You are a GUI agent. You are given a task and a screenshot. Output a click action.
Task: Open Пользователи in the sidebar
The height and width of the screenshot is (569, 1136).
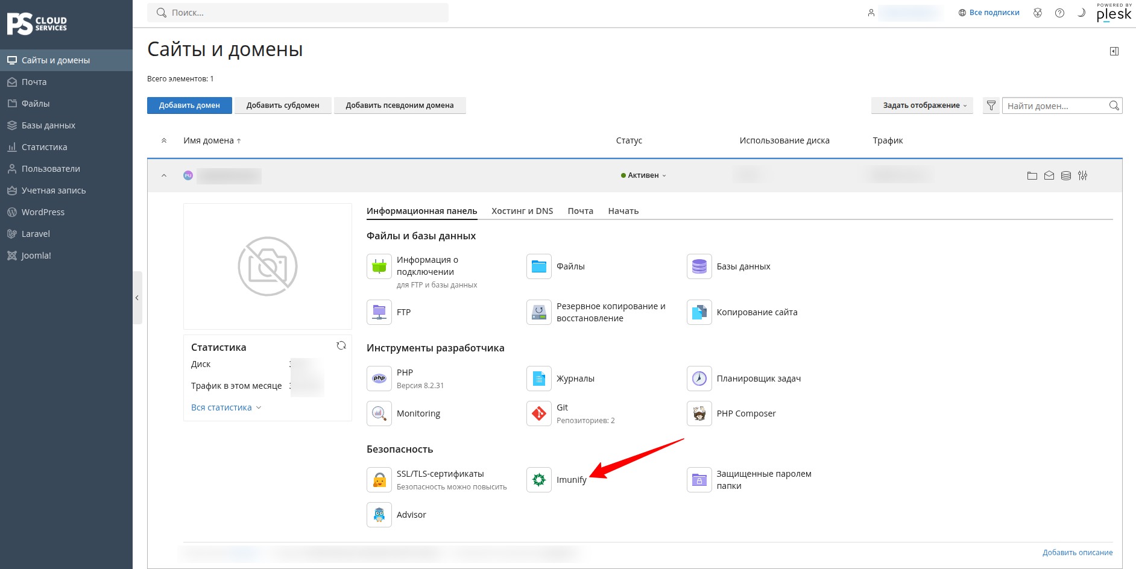click(x=66, y=169)
